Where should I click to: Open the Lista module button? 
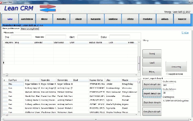pyautogui.click(x=10, y=19)
